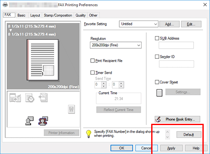Viewport: 210px width, 154px height.
Task: Close the FAX Printing Preferences window
Action: [x=205, y=5]
